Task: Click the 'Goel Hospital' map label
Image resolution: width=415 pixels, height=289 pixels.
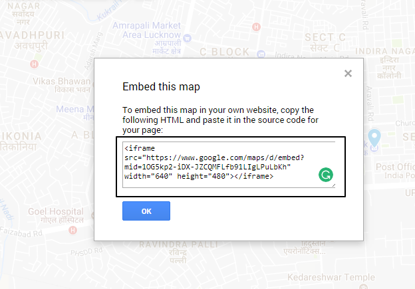Action: (56, 211)
